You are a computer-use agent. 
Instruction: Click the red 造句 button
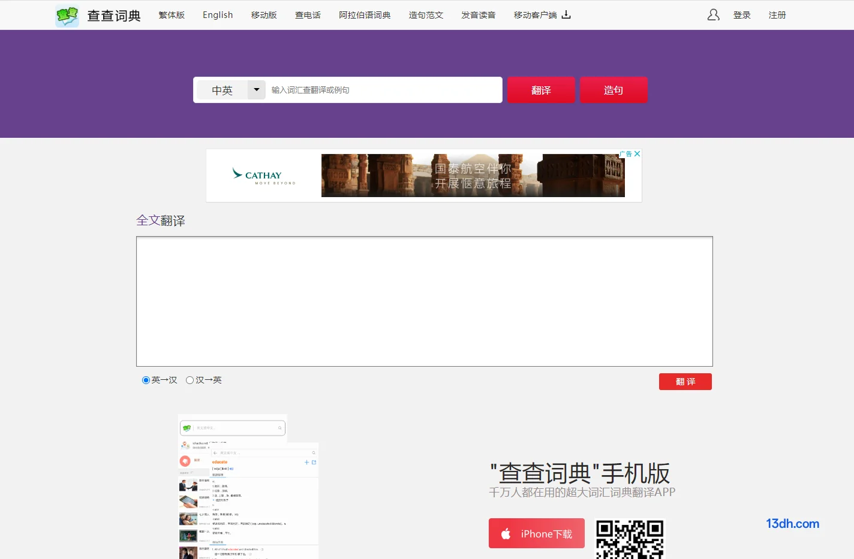614,90
